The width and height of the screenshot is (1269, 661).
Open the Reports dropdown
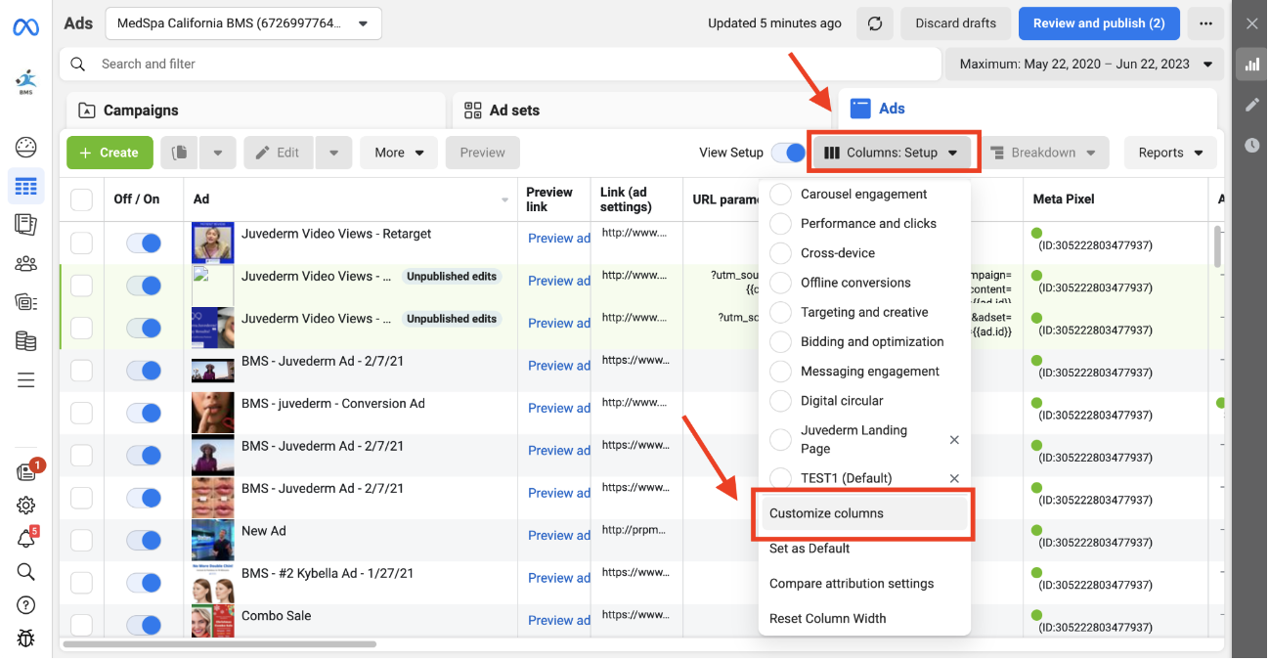click(1170, 153)
